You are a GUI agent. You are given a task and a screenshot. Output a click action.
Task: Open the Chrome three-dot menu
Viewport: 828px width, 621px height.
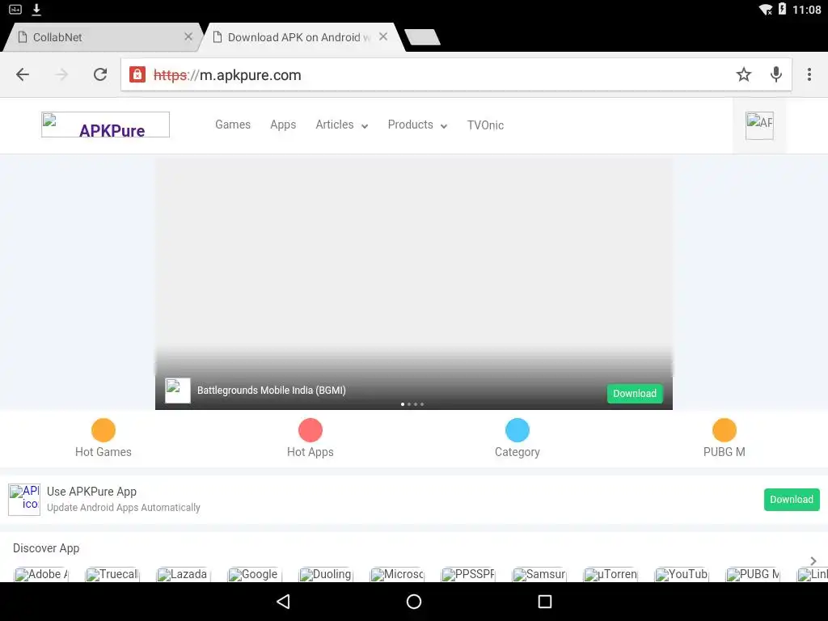[809, 74]
